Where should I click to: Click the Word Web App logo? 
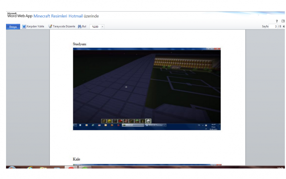pyautogui.click(x=20, y=15)
